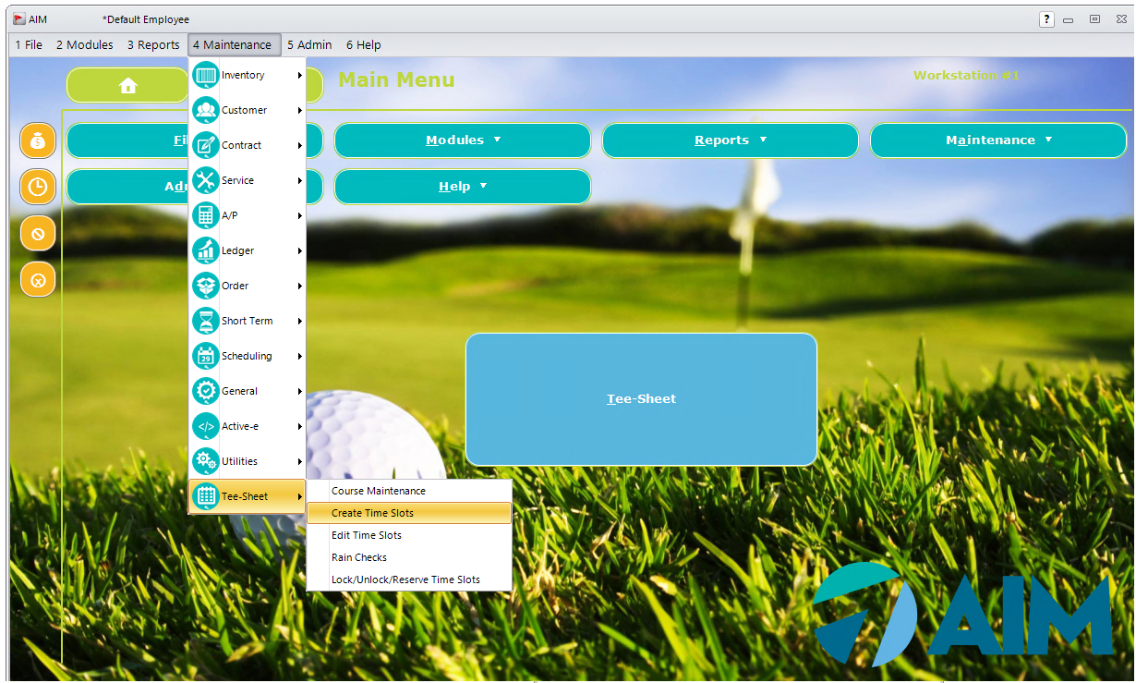Open the Help dropdown menu
The height and width of the screenshot is (683, 1136).
462,187
